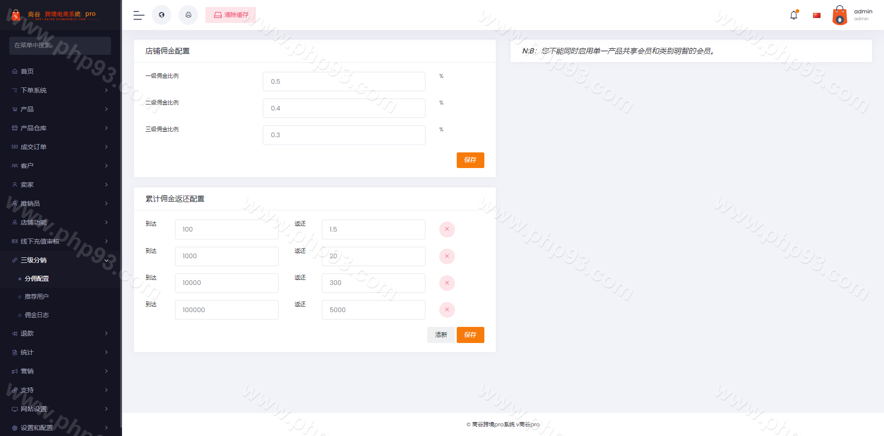
Task: Collapse the 三级分销 menu section
Action: [60, 260]
